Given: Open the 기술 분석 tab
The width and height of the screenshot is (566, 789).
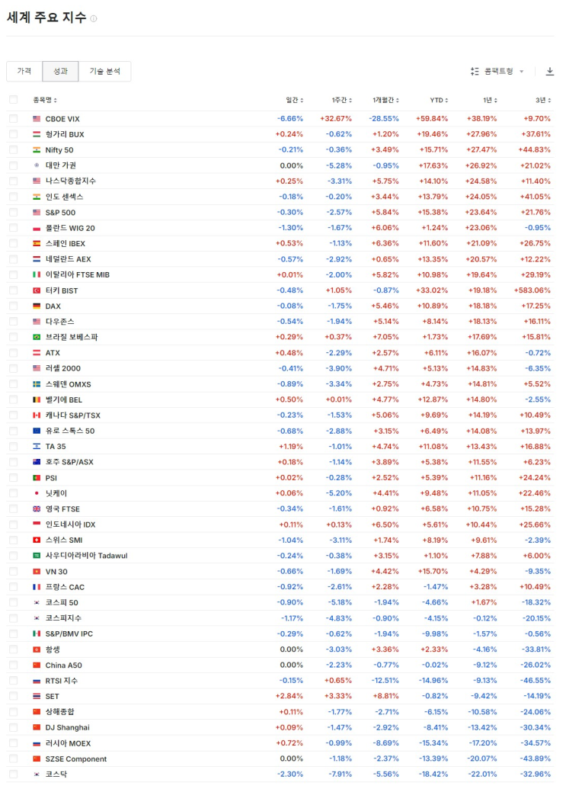Looking at the screenshot, I should [x=104, y=72].
